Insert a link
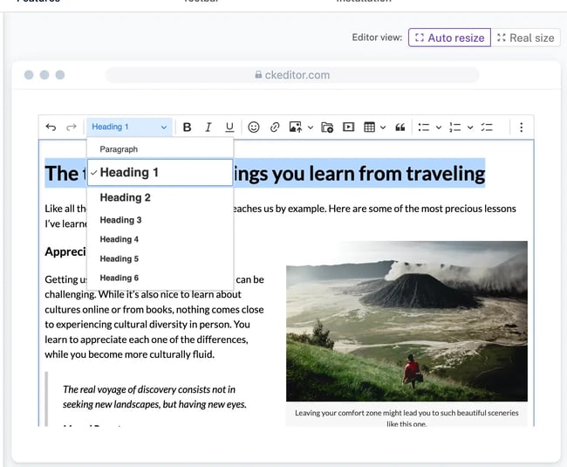The height and width of the screenshot is (467, 567). pos(275,127)
